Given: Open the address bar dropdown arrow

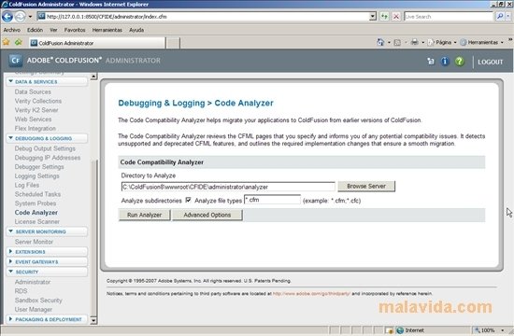Looking at the screenshot, I should (x=372, y=17).
